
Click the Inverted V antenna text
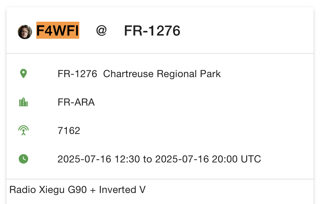click(122, 189)
